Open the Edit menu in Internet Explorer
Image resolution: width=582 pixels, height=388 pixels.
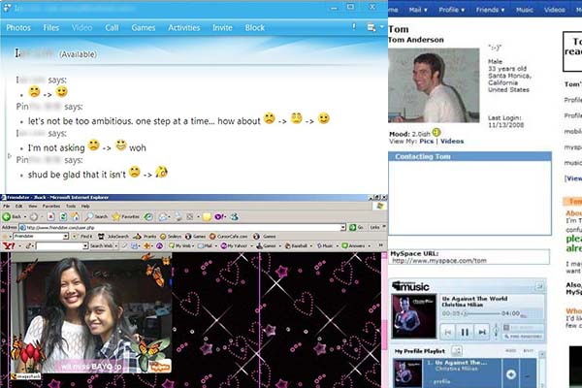(19, 206)
